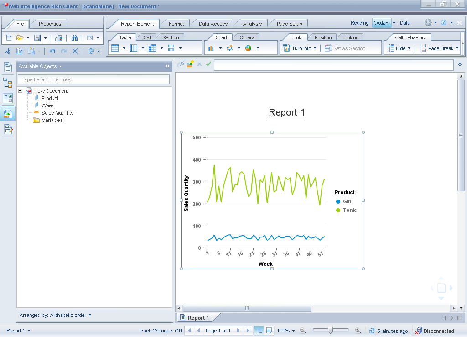Toggle Quick Display mode in status bar
The image size is (467, 337).
click(259, 331)
